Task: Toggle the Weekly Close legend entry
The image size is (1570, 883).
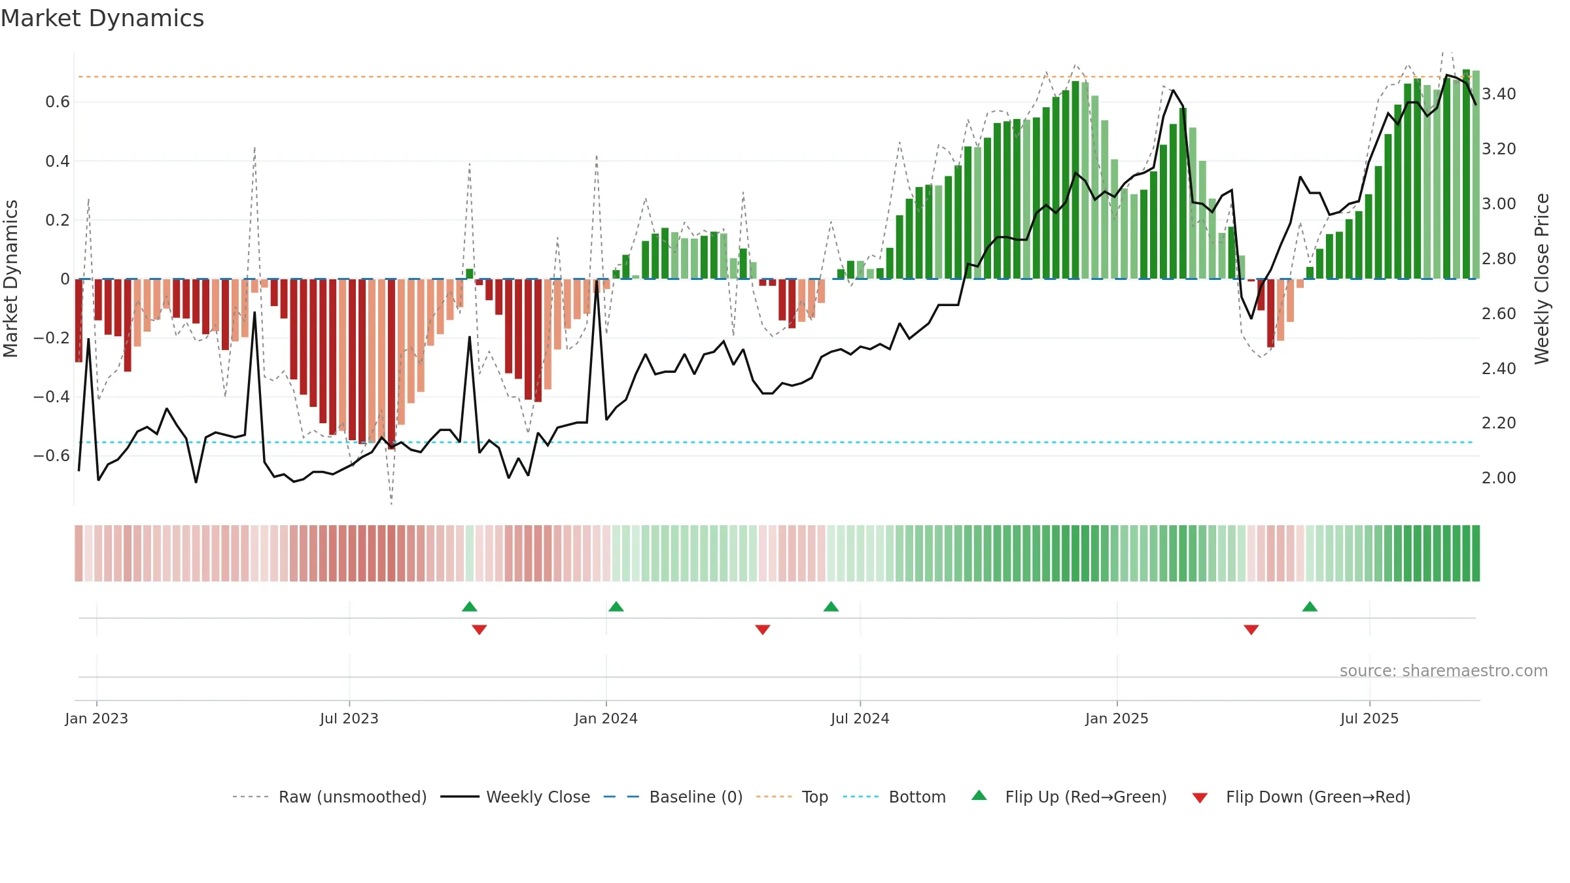Action: click(515, 797)
